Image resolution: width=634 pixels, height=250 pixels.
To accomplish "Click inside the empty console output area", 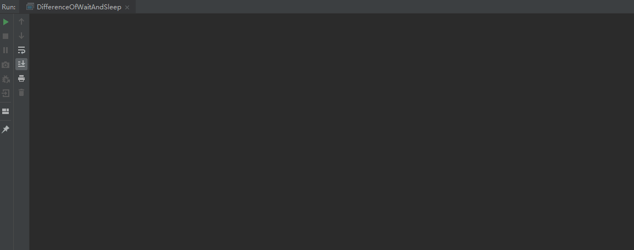I will click(331, 132).
